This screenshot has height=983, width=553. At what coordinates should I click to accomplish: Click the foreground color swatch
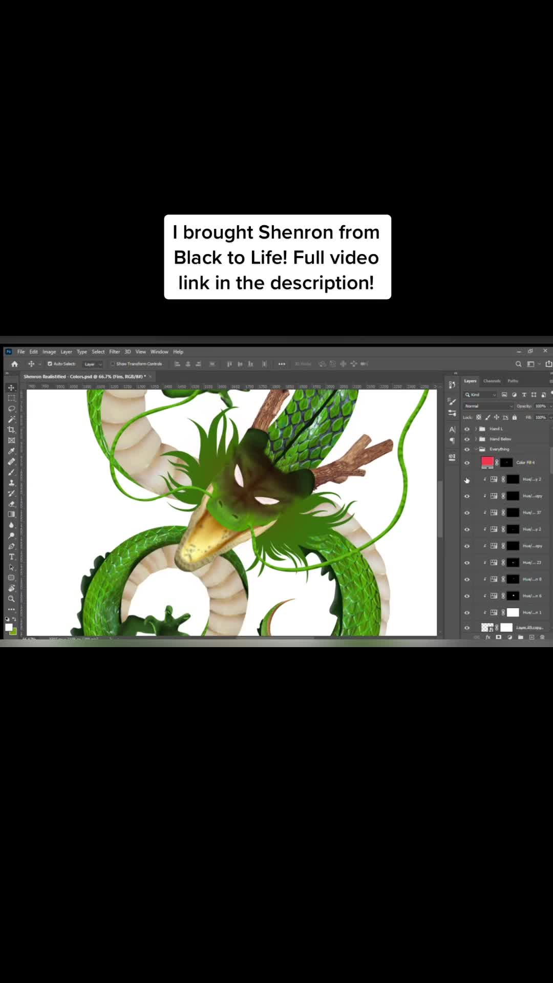click(9, 627)
